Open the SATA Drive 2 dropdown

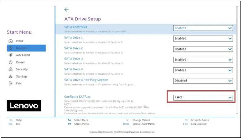203,49
